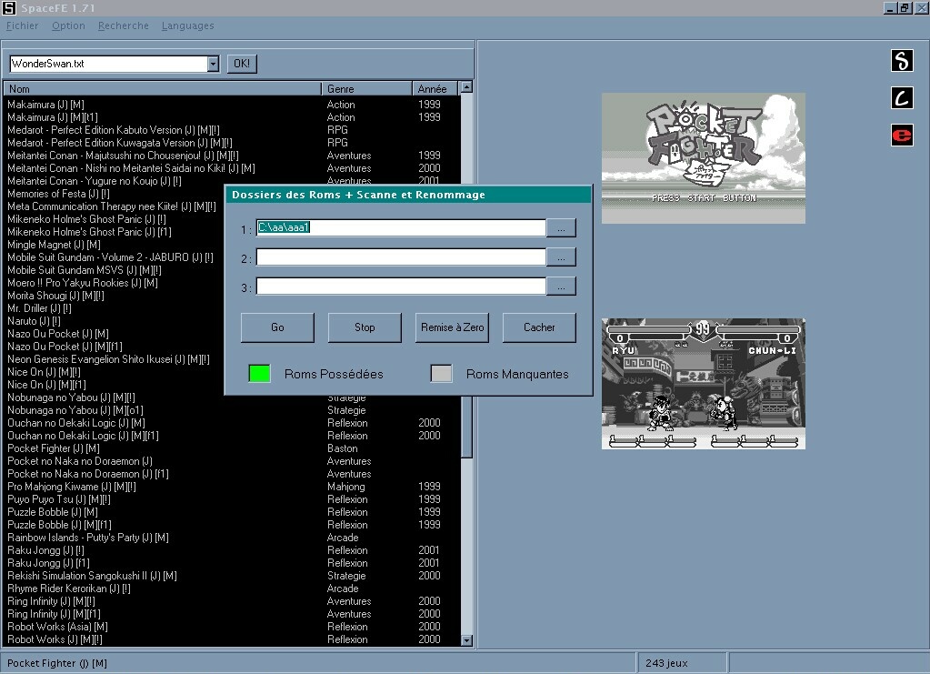Select Ring Infinity (J) [M][!]
This screenshot has height=674, width=930.
233,602
